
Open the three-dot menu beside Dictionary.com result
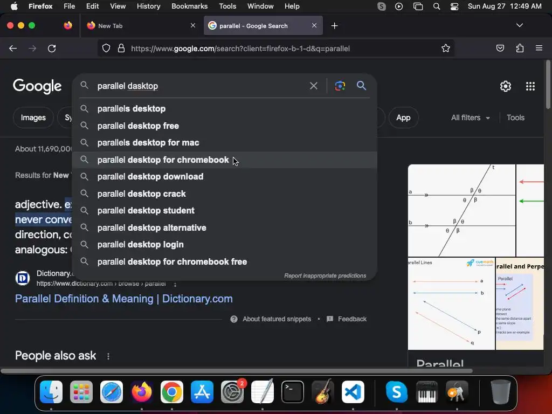point(175,284)
